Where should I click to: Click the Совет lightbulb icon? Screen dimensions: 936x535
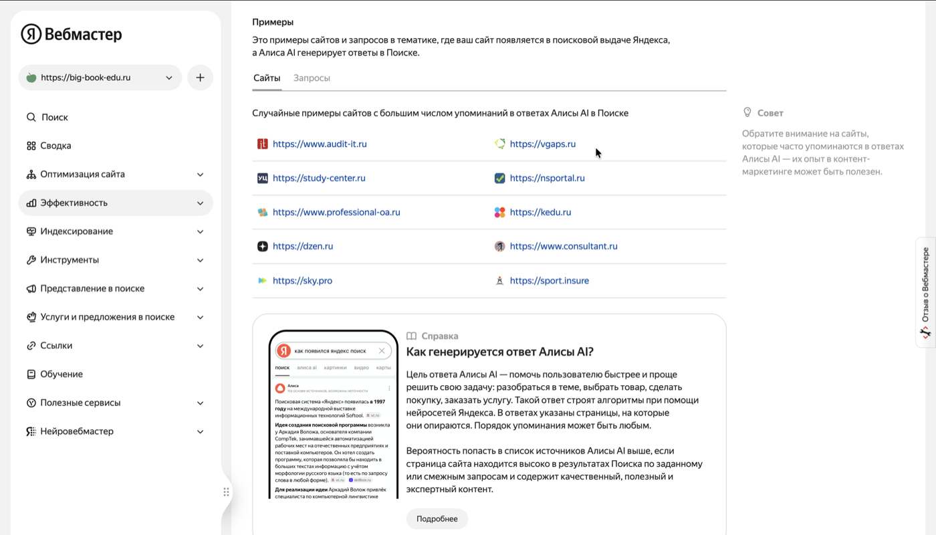click(747, 113)
